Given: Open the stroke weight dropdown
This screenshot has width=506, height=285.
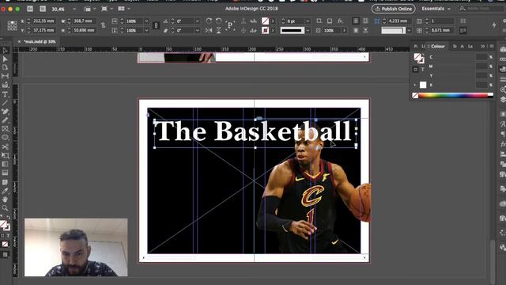Looking at the screenshot, I should [x=308, y=21].
